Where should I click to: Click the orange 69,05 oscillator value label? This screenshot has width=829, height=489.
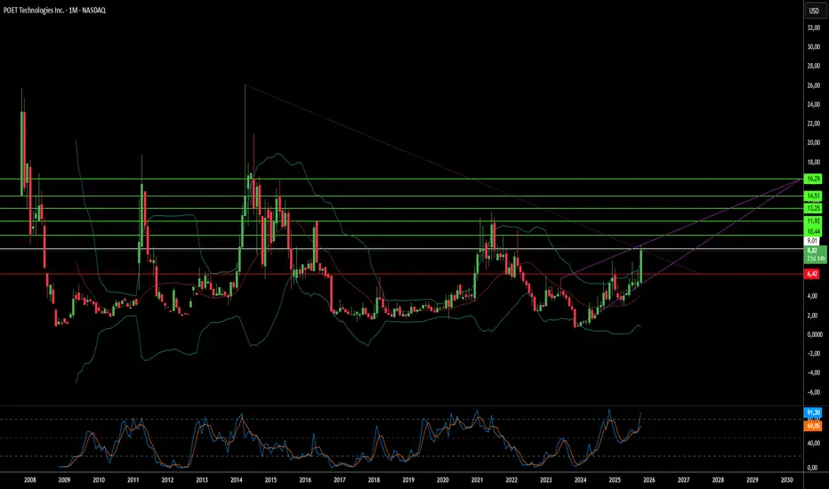813,426
